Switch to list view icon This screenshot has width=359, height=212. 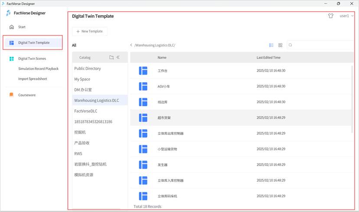coord(271,45)
